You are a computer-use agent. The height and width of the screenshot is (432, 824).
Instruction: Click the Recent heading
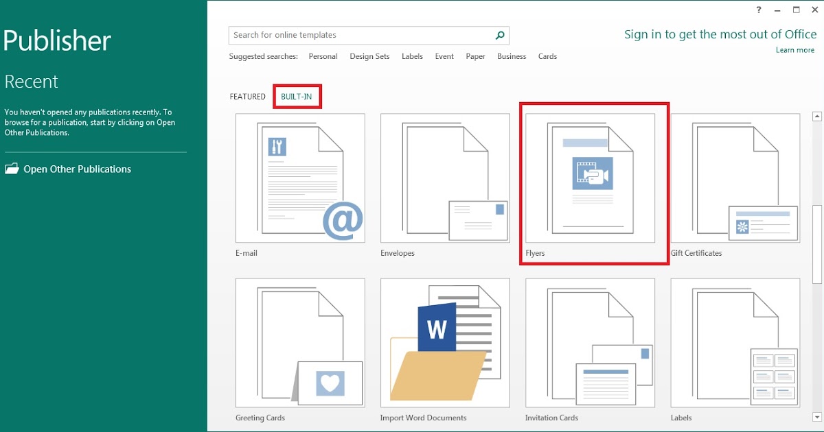32,82
